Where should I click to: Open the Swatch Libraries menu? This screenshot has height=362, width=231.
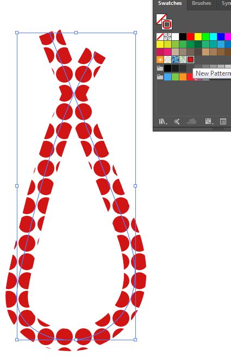[163, 121]
